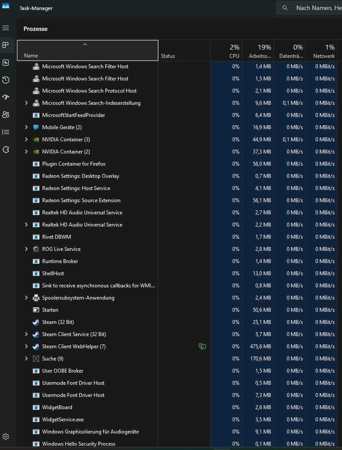The width and height of the screenshot is (342, 450).
Task: Select Radeon Settings: Host Service
Action: point(177,188)
